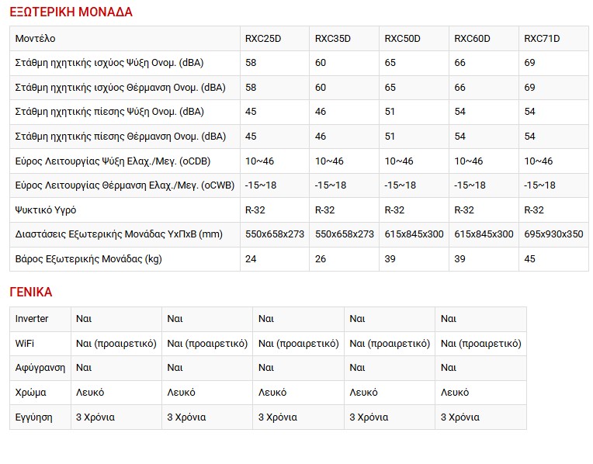Click the Αφύγρανση row label
This screenshot has width=593, height=464.
40,368
